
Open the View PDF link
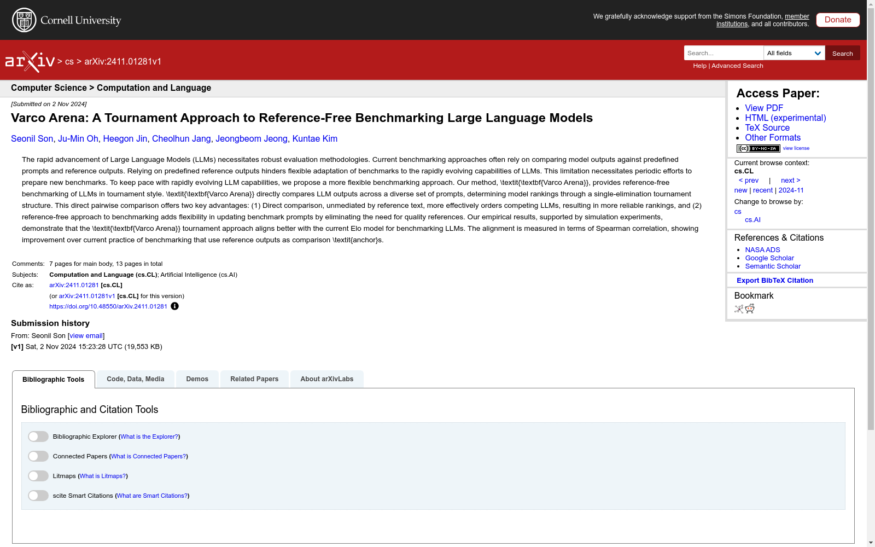(x=764, y=108)
